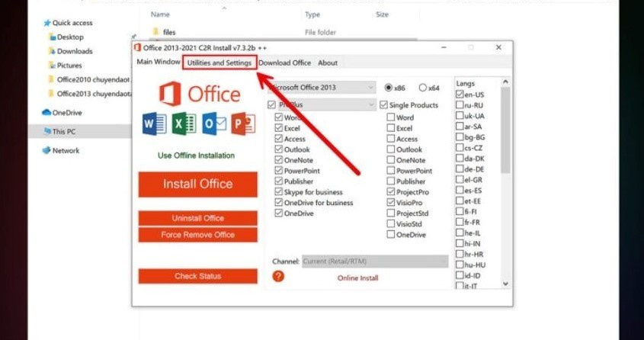Viewport: 644px width, 340px height.
Task: Check the ru-RU language
Action: click(x=460, y=105)
